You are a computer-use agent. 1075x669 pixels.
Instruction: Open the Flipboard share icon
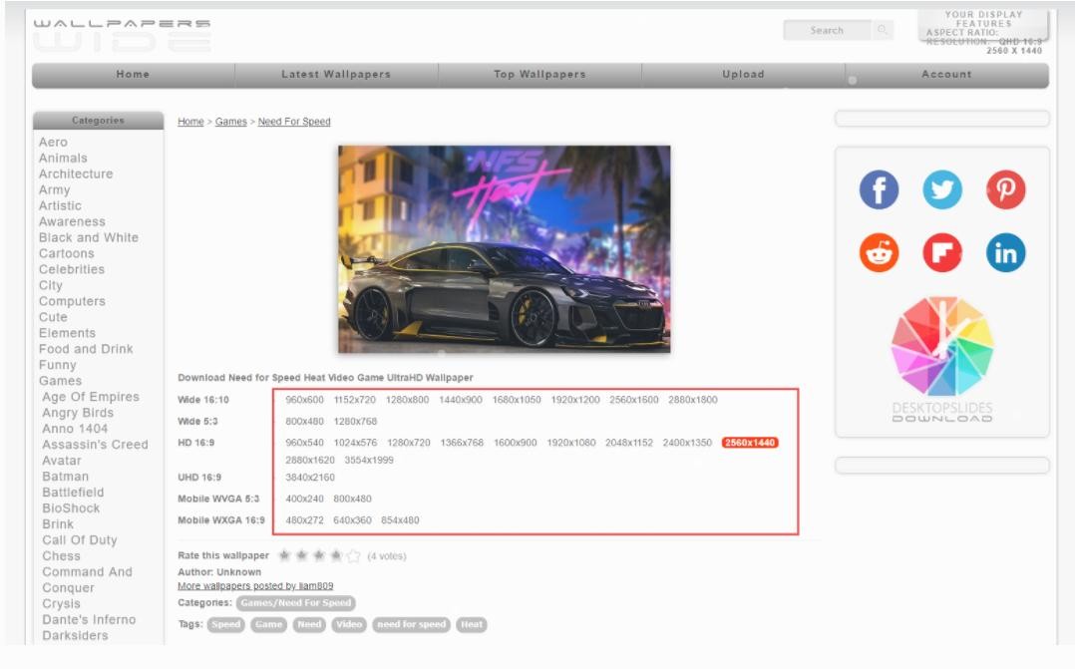click(942, 253)
